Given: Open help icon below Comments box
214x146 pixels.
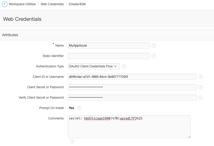Looking at the screenshot, I should (72, 141).
